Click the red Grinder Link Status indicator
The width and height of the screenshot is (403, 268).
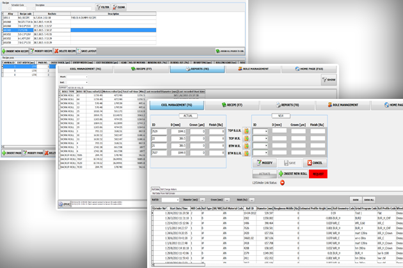pyautogui.click(x=282, y=183)
